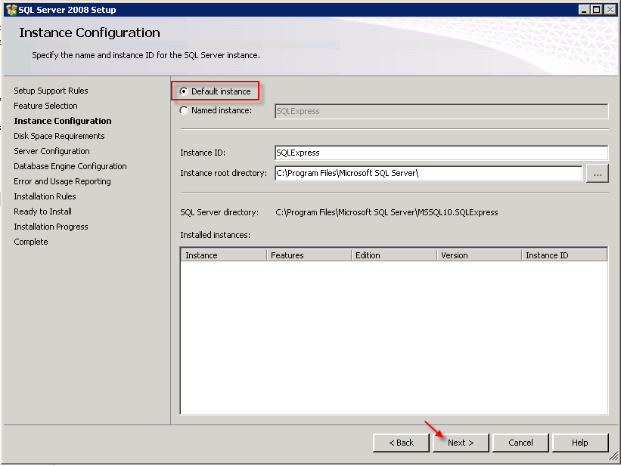Select Installation Progress step
The height and width of the screenshot is (466, 621).
click(x=51, y=227)
